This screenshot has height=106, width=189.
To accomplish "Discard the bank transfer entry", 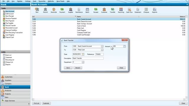I will tap(78, 68).
